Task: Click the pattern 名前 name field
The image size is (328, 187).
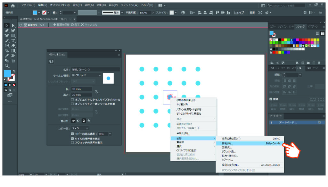Action: pyautogui.click(x=95, y=70)
